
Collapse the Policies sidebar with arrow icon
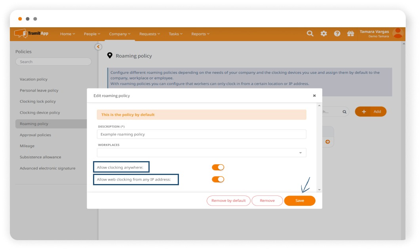click(98, 47)
